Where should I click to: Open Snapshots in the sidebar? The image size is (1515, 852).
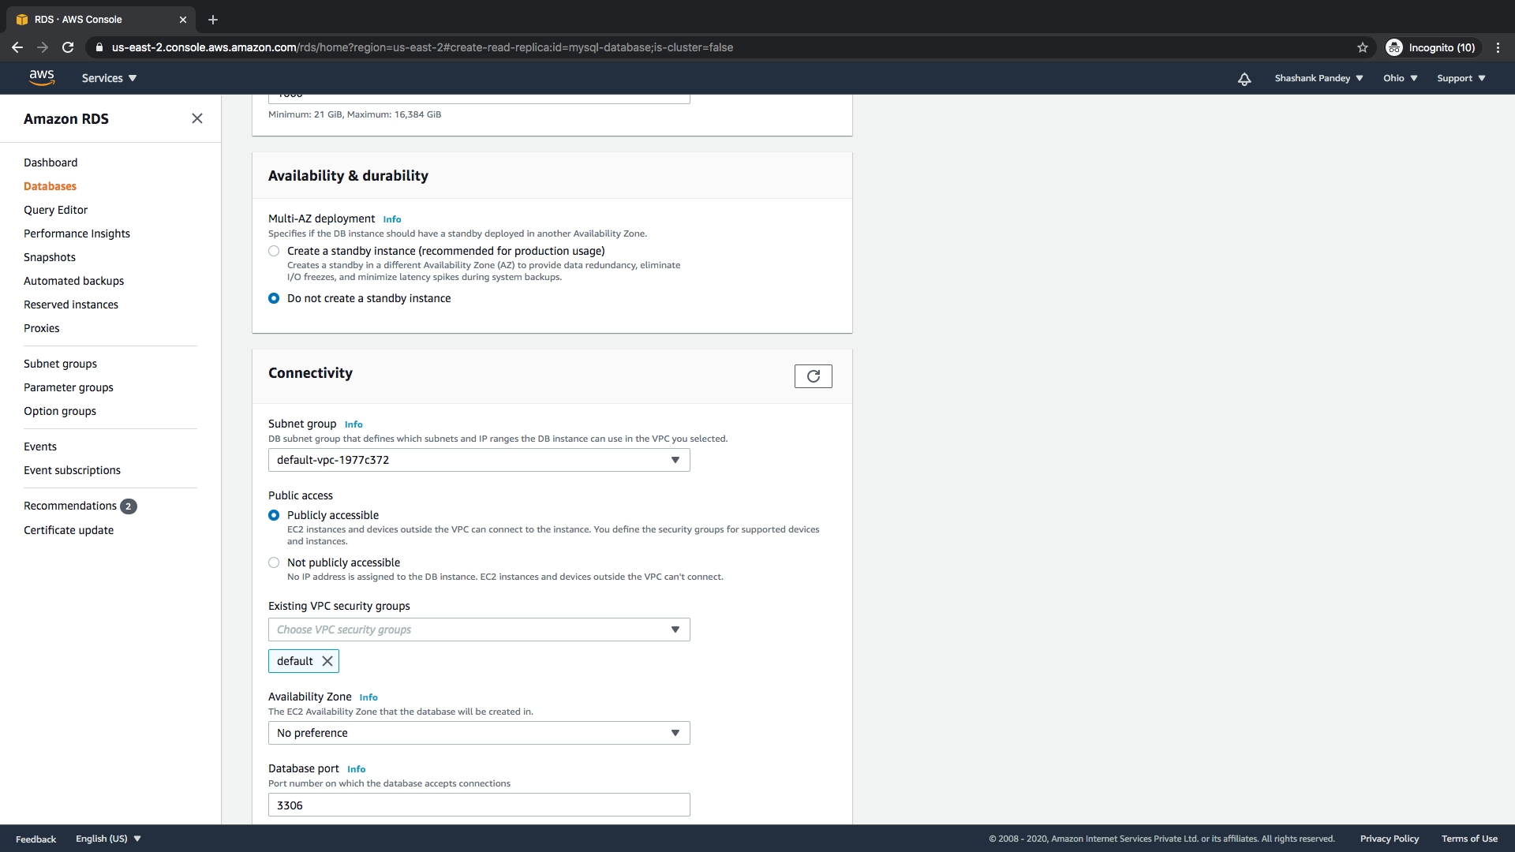coord(50,257)
